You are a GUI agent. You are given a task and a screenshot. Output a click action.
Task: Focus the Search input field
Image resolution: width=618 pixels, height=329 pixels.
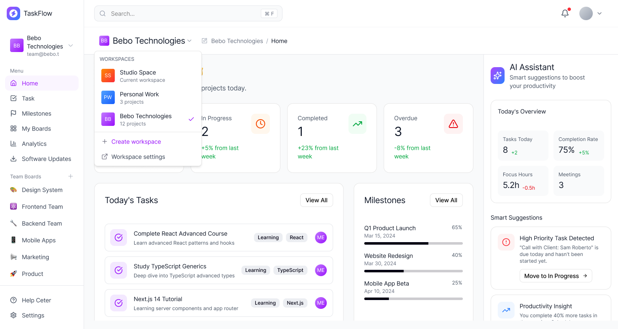click(185, 13)
